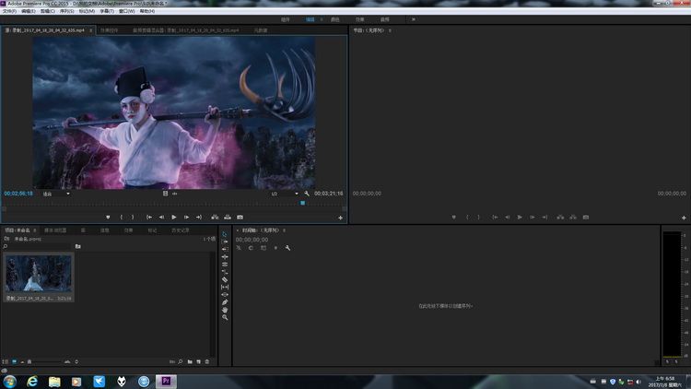Open the Project panel tab menu
Screen dimensions: 691x389
[34, 230]
